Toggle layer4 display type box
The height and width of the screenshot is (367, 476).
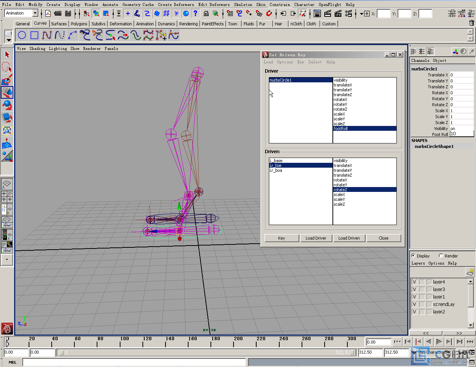422,282
